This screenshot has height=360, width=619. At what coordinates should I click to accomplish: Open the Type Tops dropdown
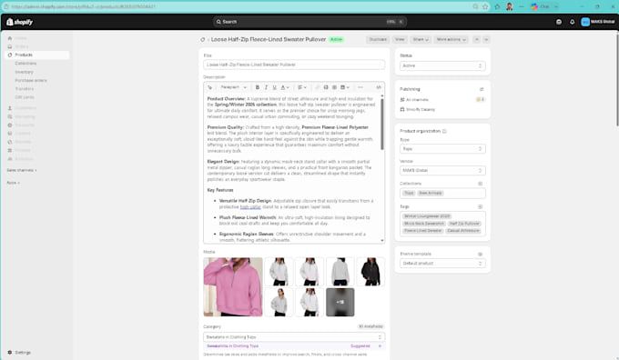point(442,149)
